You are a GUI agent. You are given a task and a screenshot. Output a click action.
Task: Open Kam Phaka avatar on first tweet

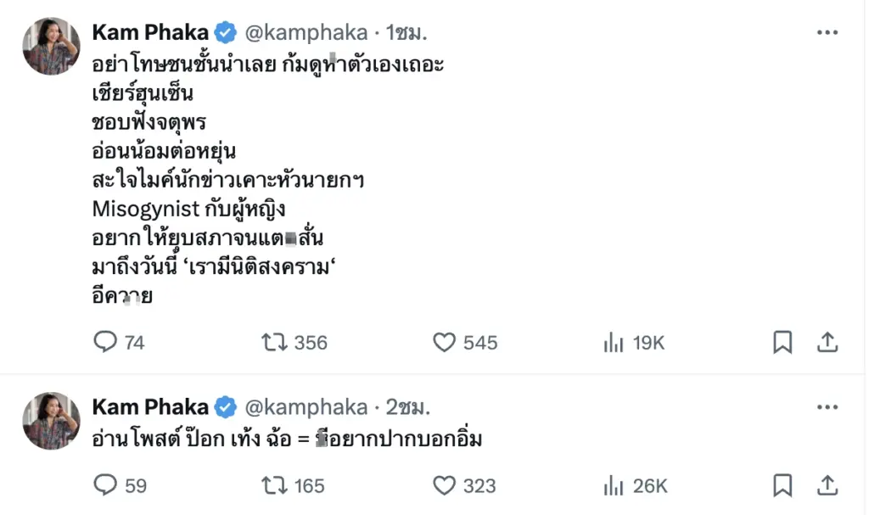tap(52, 46)
